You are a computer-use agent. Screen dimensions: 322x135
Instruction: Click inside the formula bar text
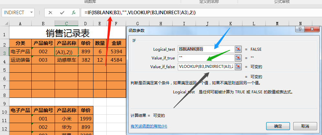click(140, 13)
